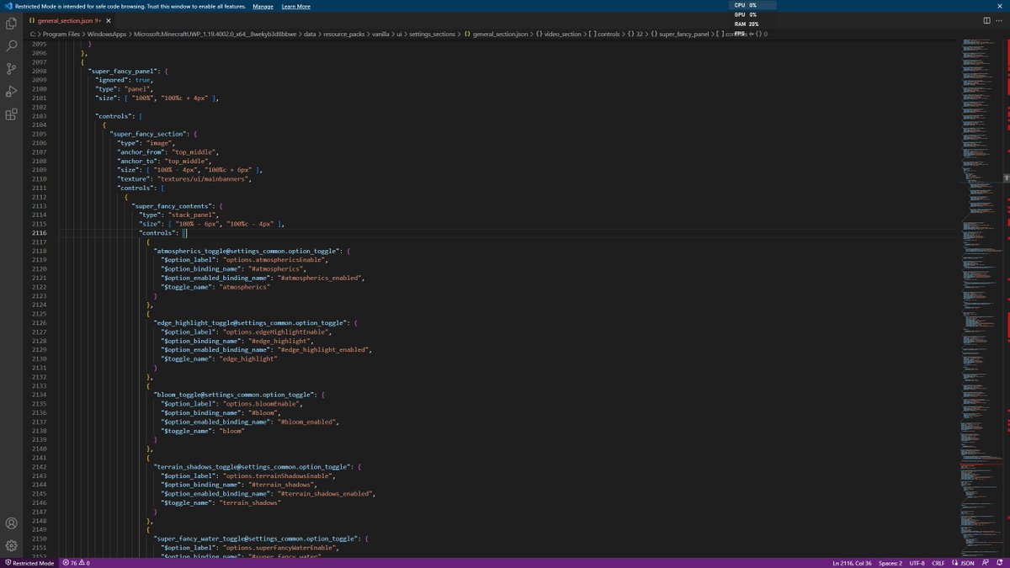Click the errors and warnings counter

tap(77, 563)
